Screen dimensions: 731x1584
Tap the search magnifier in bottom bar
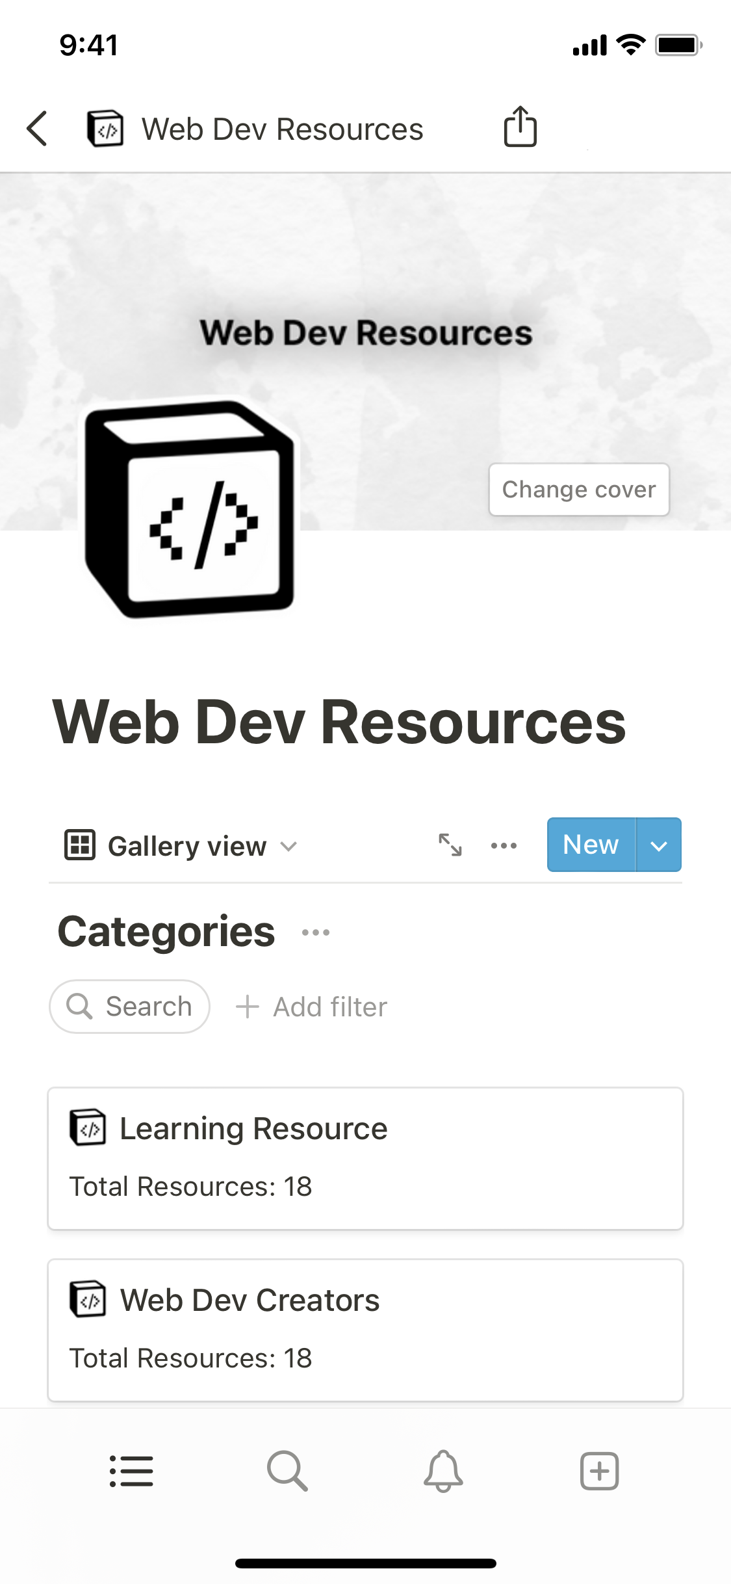click(x=287, y=1471)
